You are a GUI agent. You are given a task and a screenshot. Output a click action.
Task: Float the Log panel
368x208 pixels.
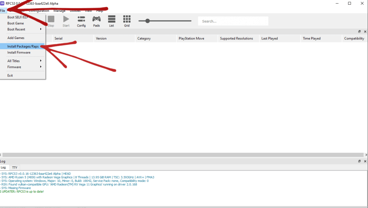coord(359,161)
